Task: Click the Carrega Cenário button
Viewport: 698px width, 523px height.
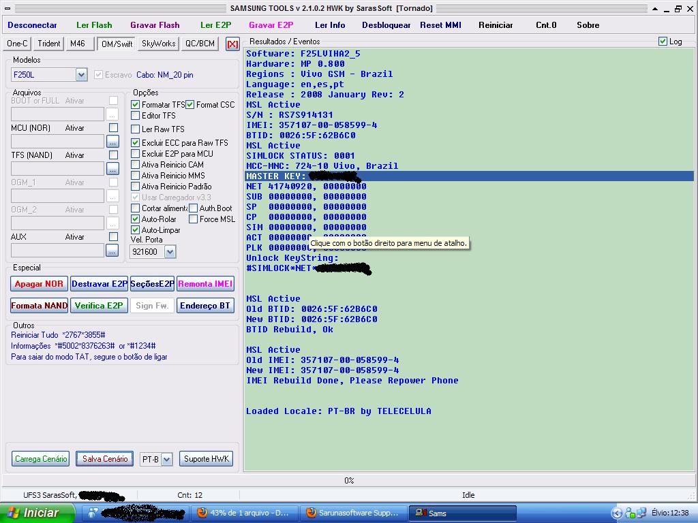Action: (40, 459)
